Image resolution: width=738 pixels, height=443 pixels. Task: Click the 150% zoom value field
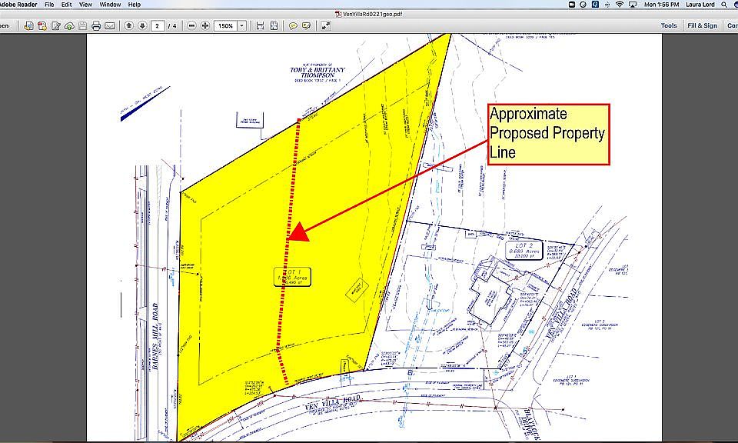tap(225, 26)
